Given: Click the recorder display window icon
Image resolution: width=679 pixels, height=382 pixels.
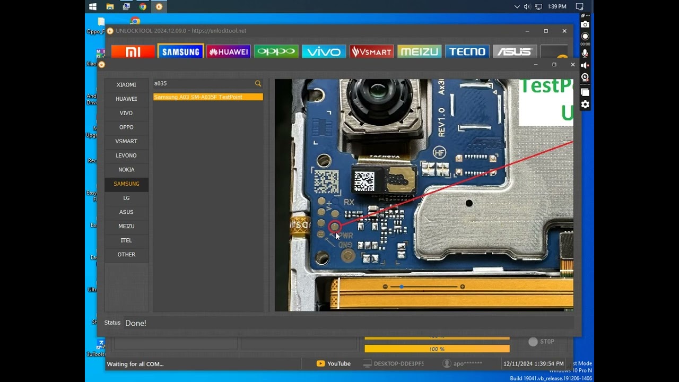Looking at the screenshot, I should click(585, 92).
